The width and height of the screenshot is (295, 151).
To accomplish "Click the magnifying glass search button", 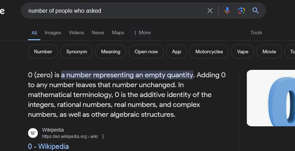I will 255,11.
